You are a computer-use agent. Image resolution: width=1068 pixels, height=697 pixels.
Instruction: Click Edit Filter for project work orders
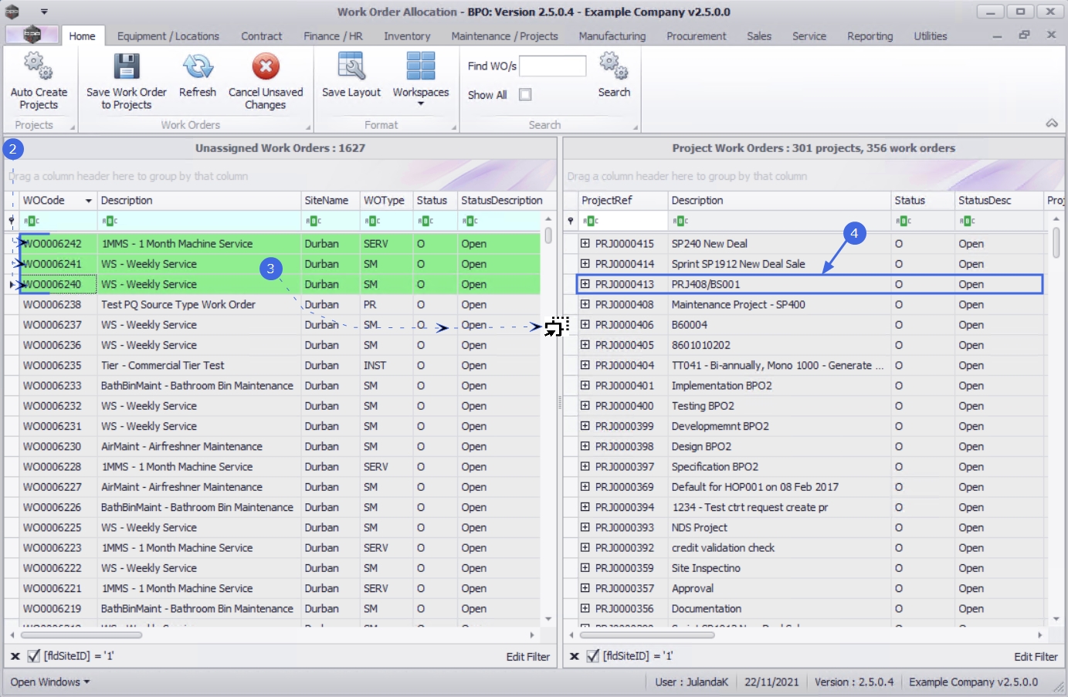(1036, 657)
